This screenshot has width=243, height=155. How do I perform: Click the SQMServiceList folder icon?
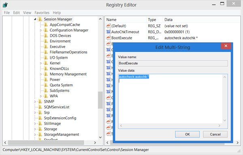[40, 107]
